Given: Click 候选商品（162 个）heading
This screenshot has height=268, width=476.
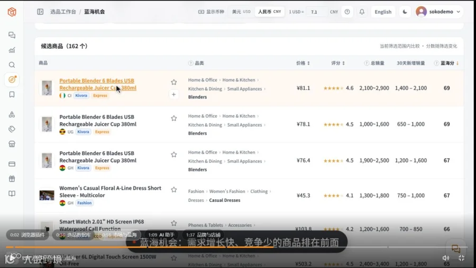Looking at the screenshot, I should (65, 46).
